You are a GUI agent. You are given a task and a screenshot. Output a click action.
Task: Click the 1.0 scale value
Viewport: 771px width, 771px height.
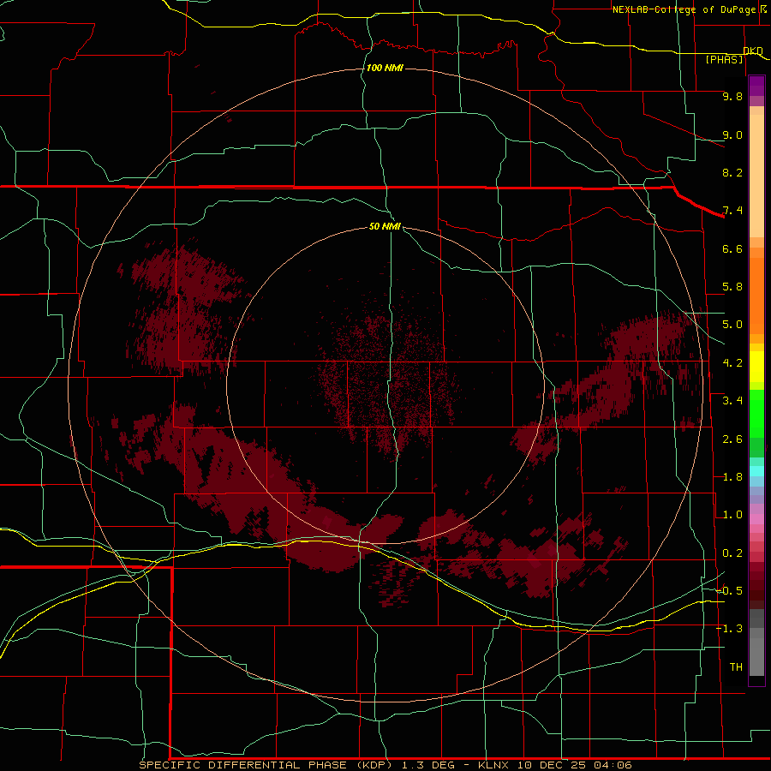click(732, 515)
